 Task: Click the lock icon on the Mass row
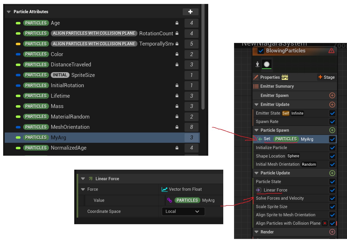point(177,106)
